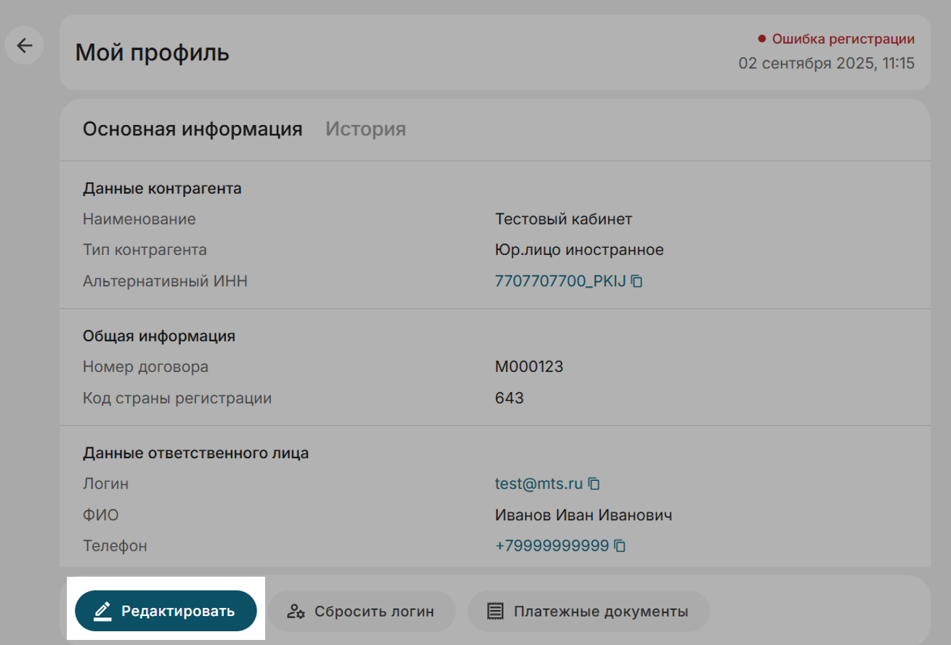Screen dimensions: 951x645
Task: Click the Сбросить логин button
Action: (362, 611)
